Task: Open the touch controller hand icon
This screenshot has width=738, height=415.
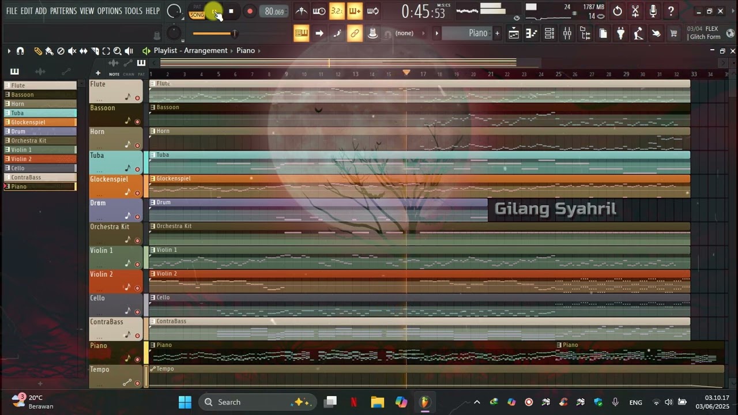Action: 656,33
